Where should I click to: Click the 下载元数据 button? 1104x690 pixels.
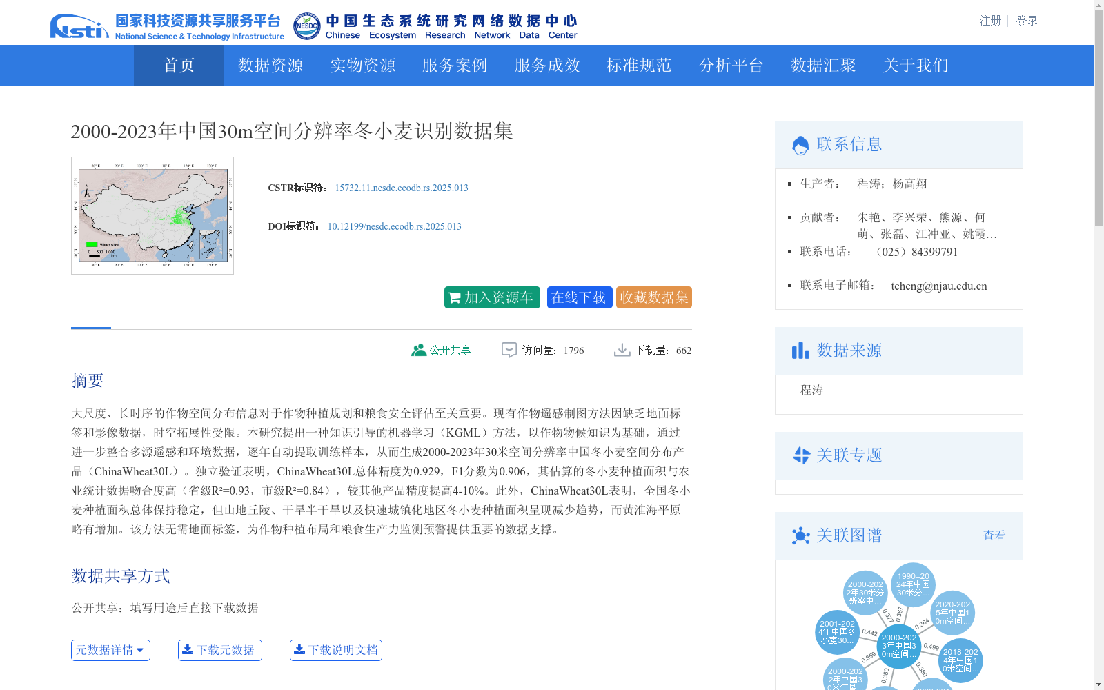tap(220, 650)
